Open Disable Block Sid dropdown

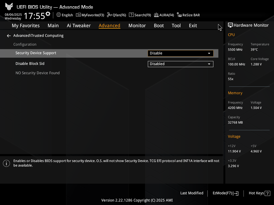pos(181,64)
